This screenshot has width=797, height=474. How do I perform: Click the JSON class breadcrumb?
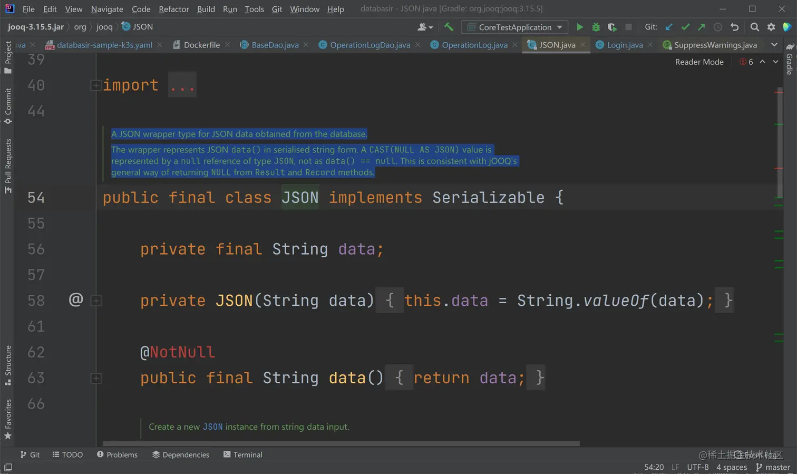pos(138,26)
